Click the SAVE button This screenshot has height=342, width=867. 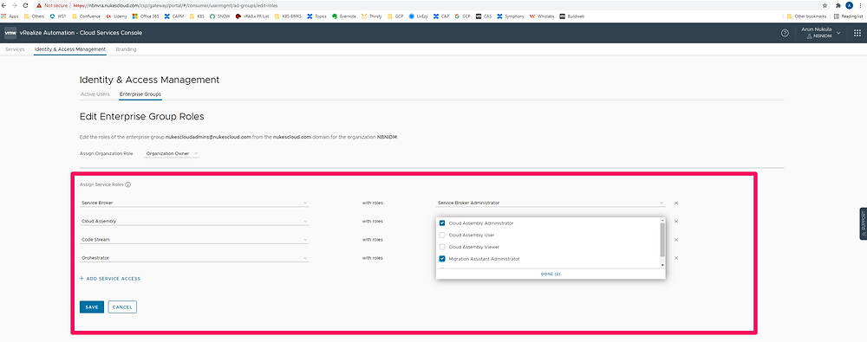(x=92, y=307)
